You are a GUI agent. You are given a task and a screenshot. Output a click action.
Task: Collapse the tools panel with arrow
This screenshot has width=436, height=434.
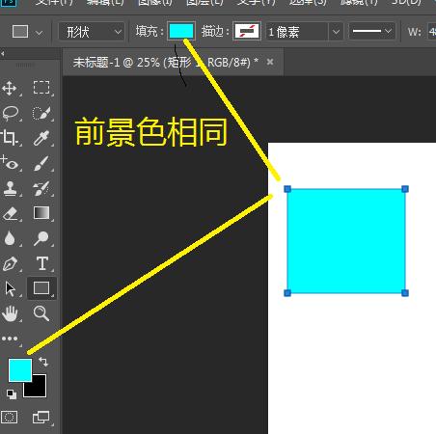pos(2,54)
